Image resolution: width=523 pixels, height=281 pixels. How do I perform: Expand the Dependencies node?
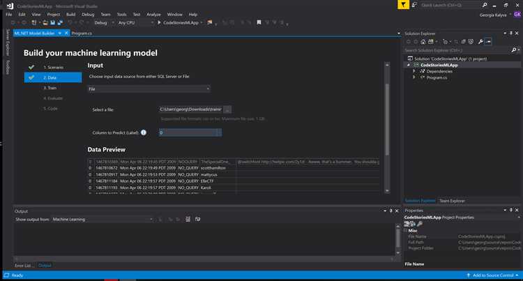[x=414, y=71]
